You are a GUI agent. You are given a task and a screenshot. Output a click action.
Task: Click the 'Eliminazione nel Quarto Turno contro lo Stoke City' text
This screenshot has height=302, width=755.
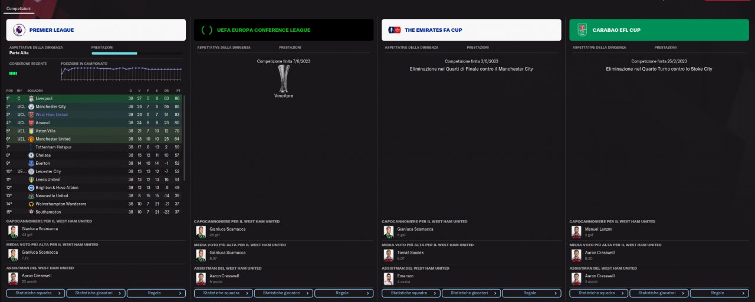659,69
